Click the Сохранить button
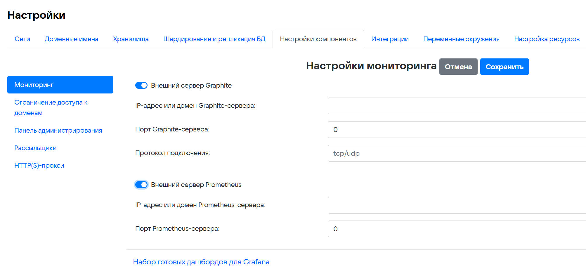This screenshot has height=274, width=586. click(x=504, y=67)
